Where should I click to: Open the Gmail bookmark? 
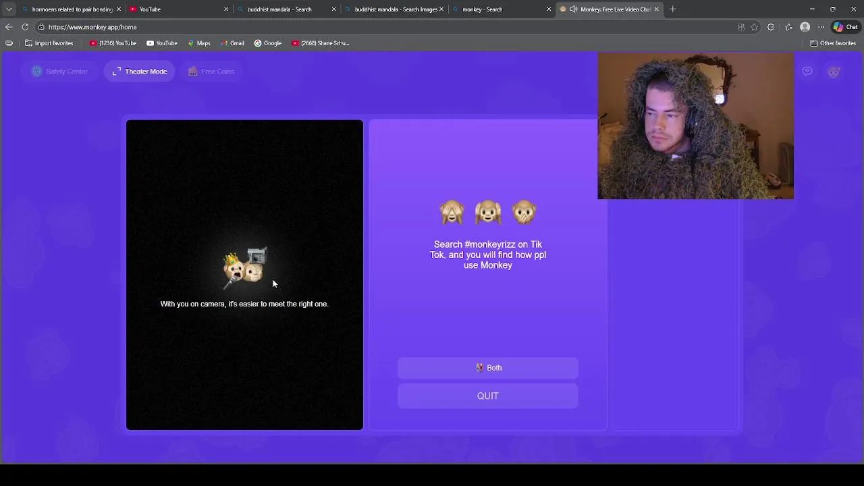tap(232, 43)
